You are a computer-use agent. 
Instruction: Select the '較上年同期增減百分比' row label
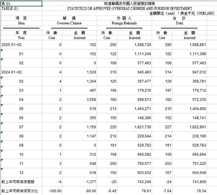coord(21,191)
